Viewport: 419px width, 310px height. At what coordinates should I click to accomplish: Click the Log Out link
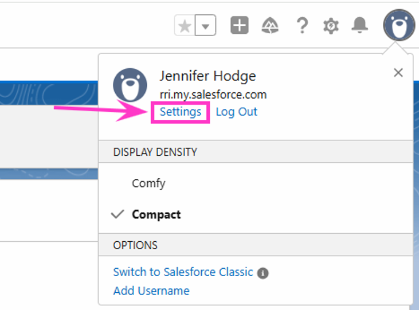(x=237, y=112)
